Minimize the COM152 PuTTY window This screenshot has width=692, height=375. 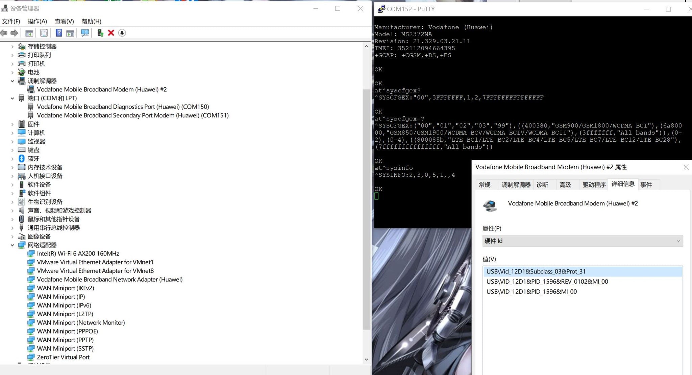coord(646,9)
